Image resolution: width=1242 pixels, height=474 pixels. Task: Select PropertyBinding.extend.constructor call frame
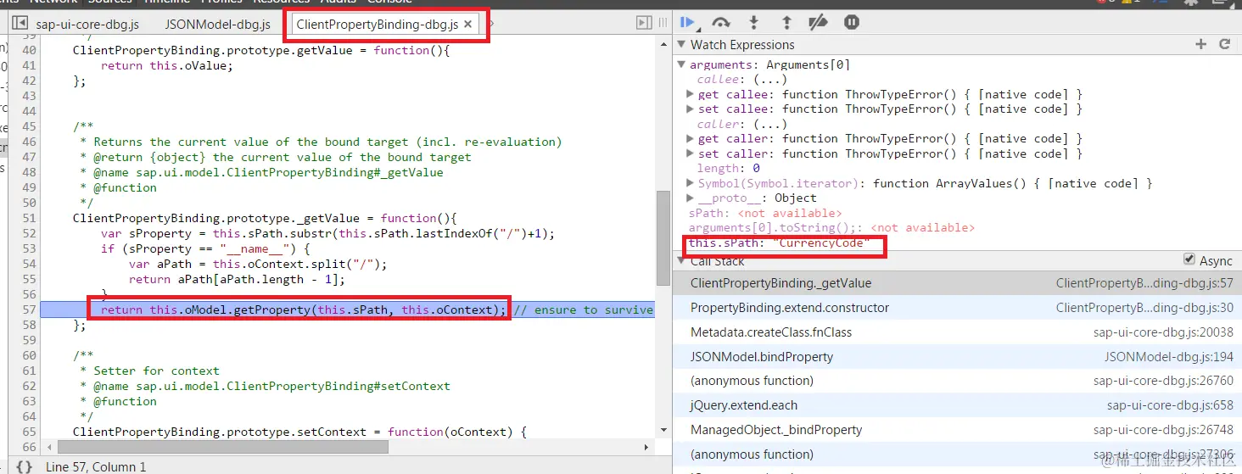pyautogui.click(x=957, y=308)
